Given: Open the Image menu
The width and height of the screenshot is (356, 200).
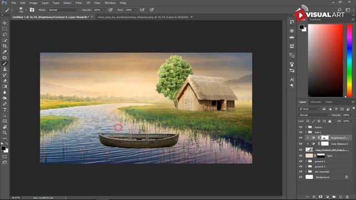Looking at the screenshot, I should coord(33,3).
